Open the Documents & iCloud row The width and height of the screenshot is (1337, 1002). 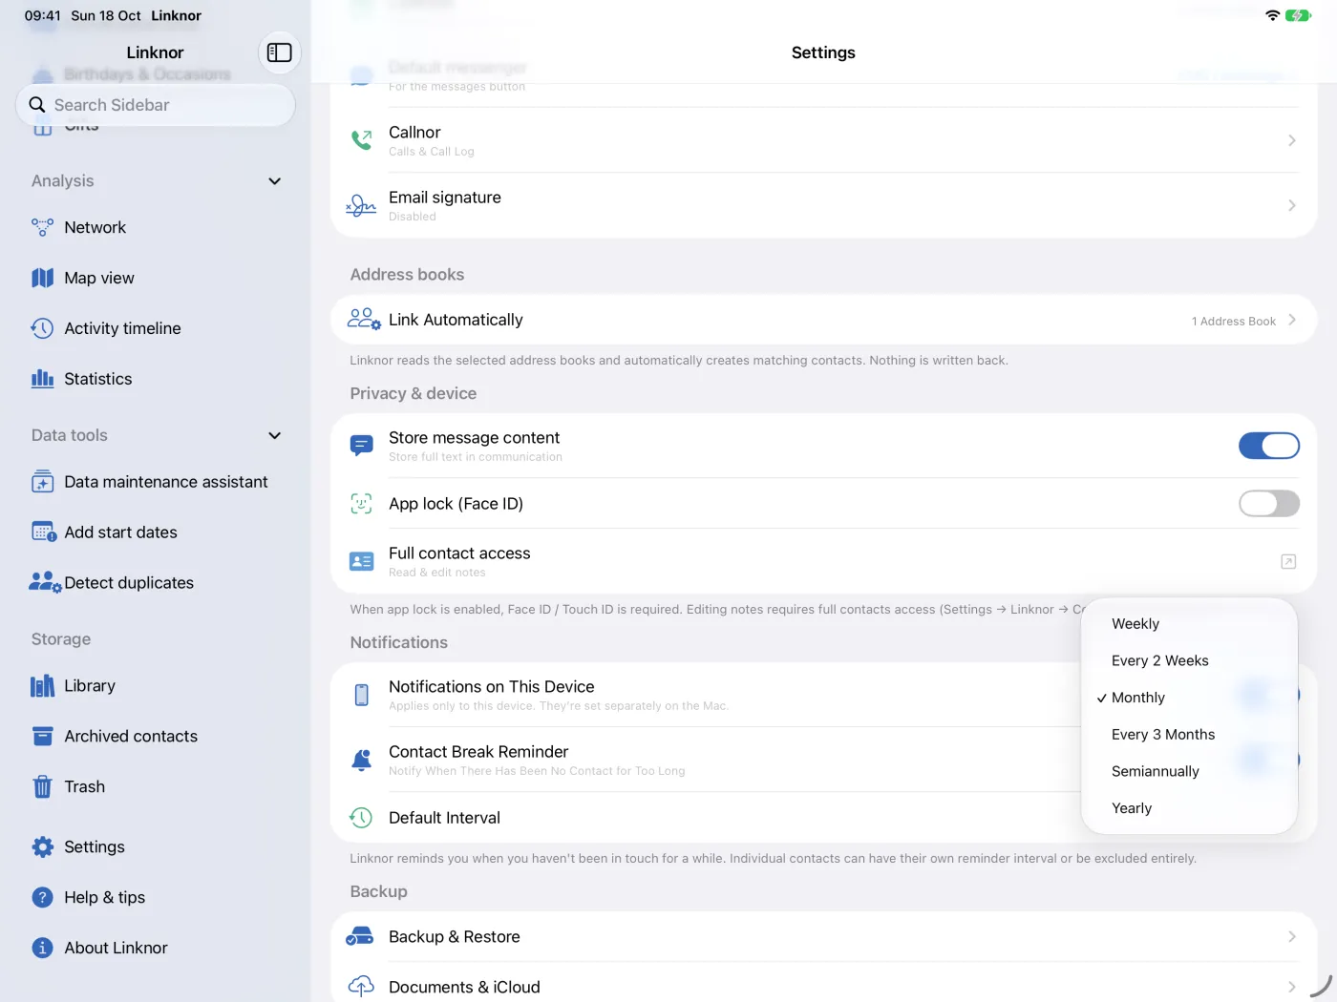(x=823, y=987)
